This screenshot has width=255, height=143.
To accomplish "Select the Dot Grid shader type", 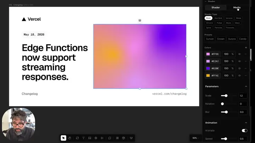I will point(218,18).
